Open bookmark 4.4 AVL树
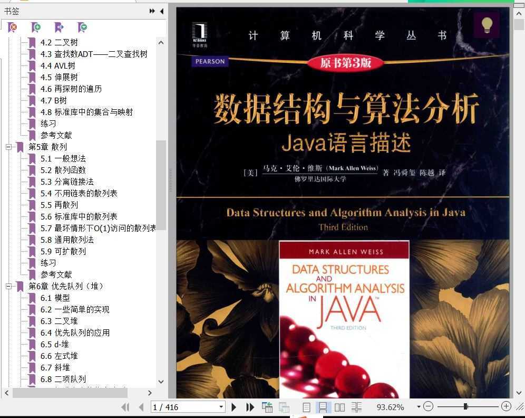This screenshot has width=525, height=418. (x=57, y=65)
